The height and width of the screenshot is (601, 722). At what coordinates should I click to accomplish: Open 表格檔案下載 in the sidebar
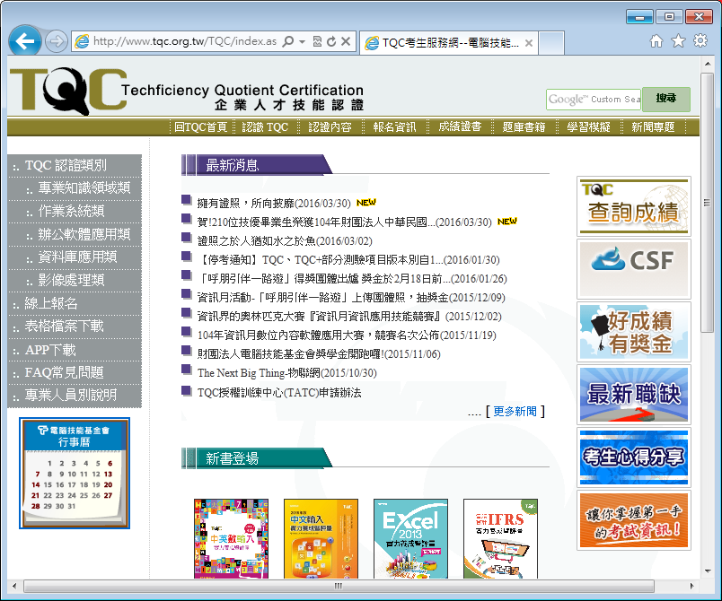tap(75, 327)
